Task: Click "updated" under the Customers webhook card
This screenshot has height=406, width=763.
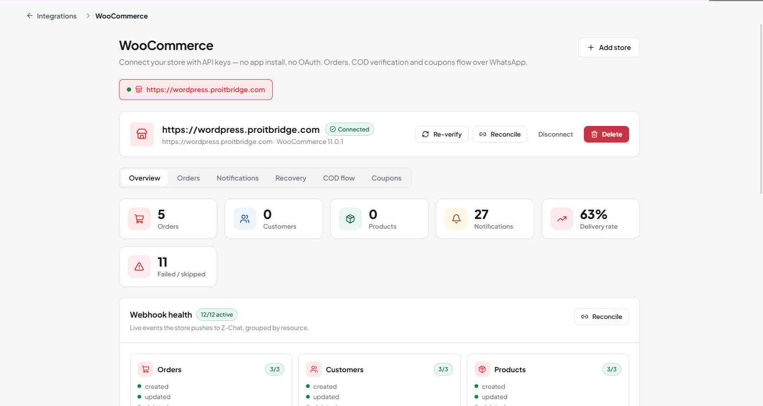Action: (326, 397)
